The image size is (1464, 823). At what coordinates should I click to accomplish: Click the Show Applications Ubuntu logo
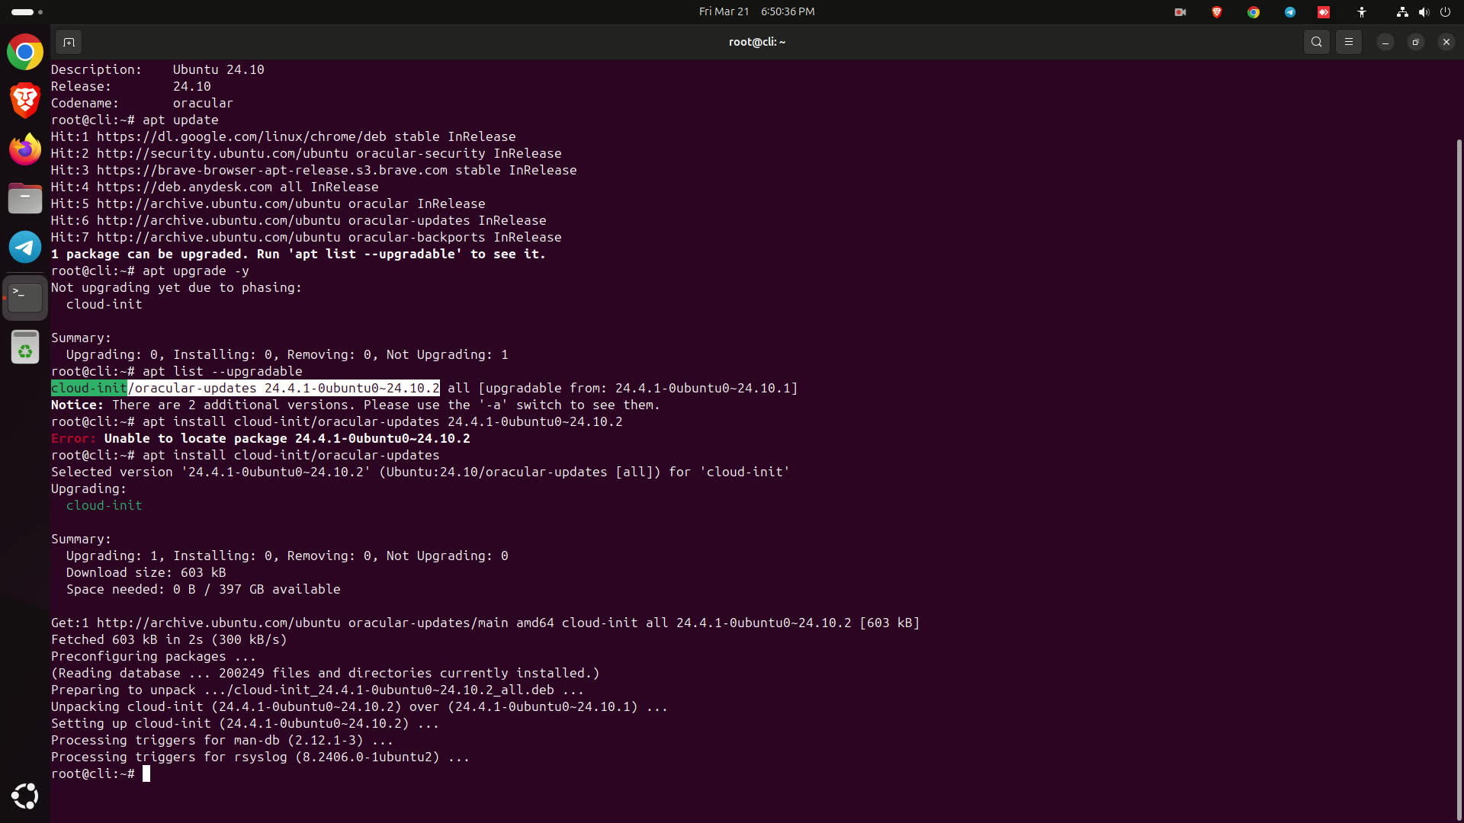pos(25,796)
